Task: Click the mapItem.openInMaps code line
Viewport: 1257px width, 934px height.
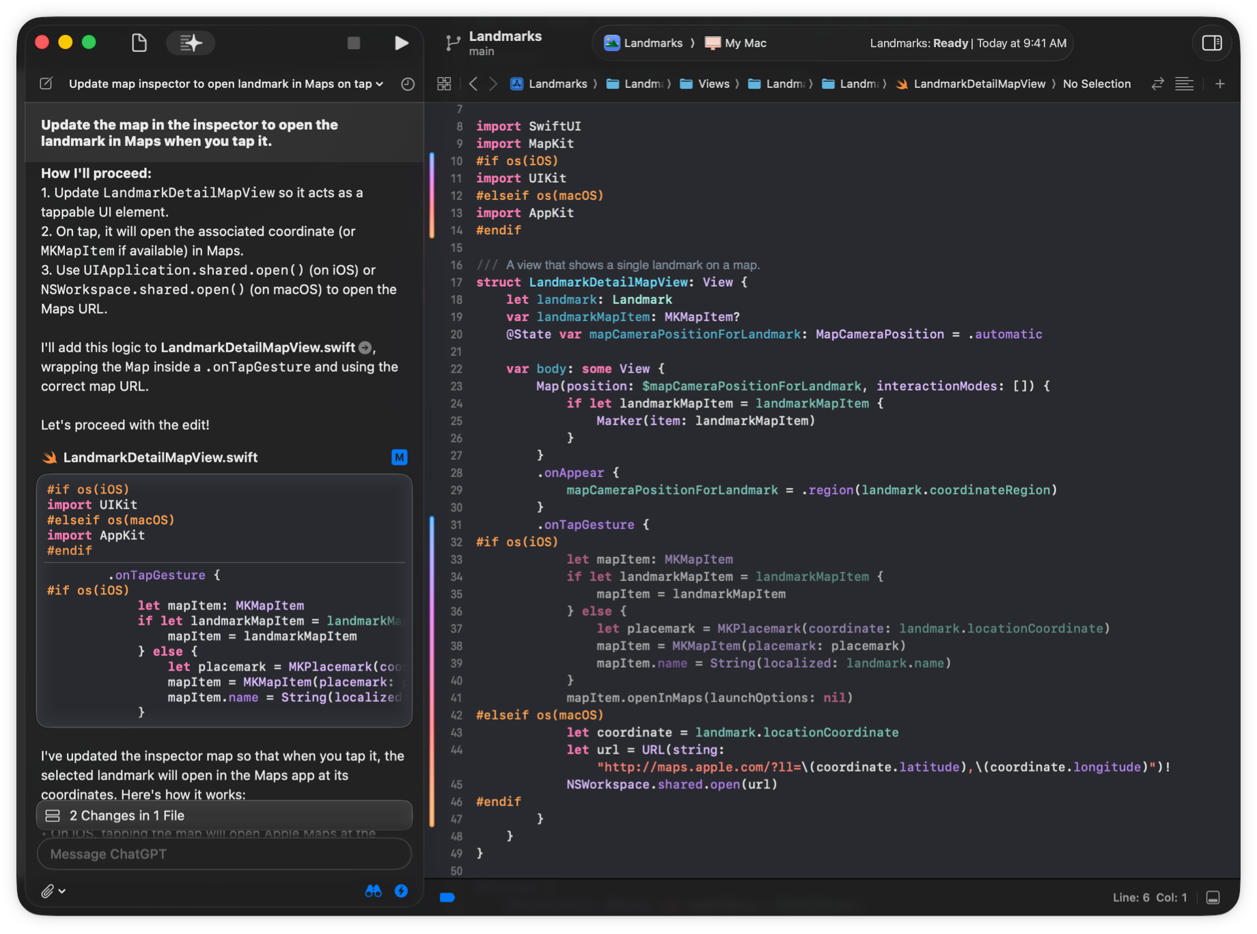Action: point(710,698)
